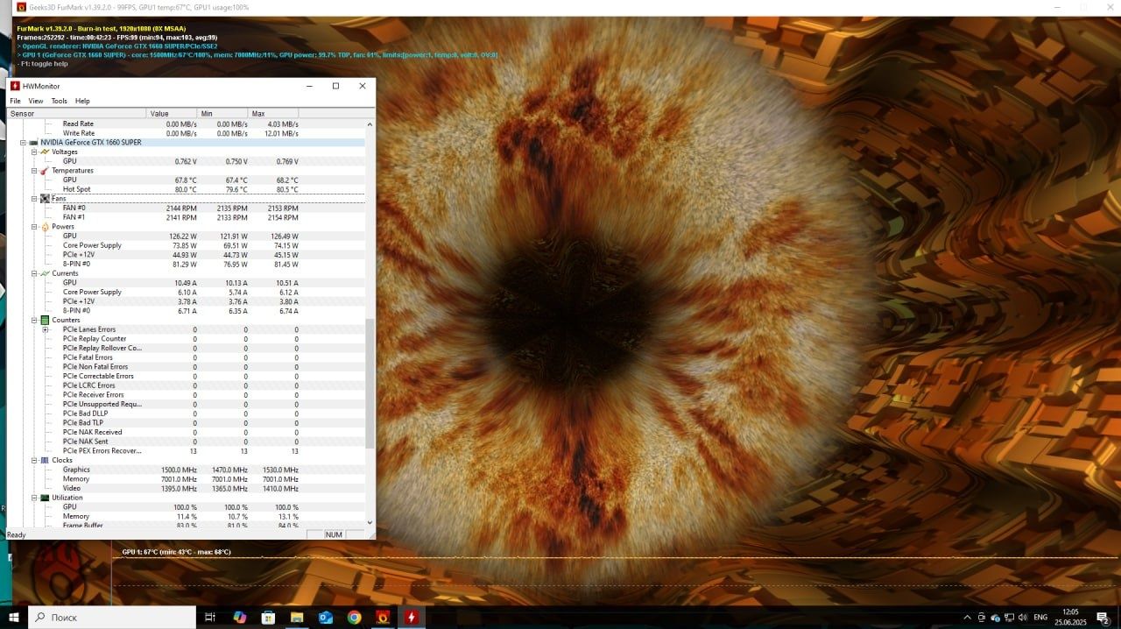The height and width of the screenshot is (629, 1121).
Task: Select the Core Power Supply row under Powers
Action: (186, 245)
